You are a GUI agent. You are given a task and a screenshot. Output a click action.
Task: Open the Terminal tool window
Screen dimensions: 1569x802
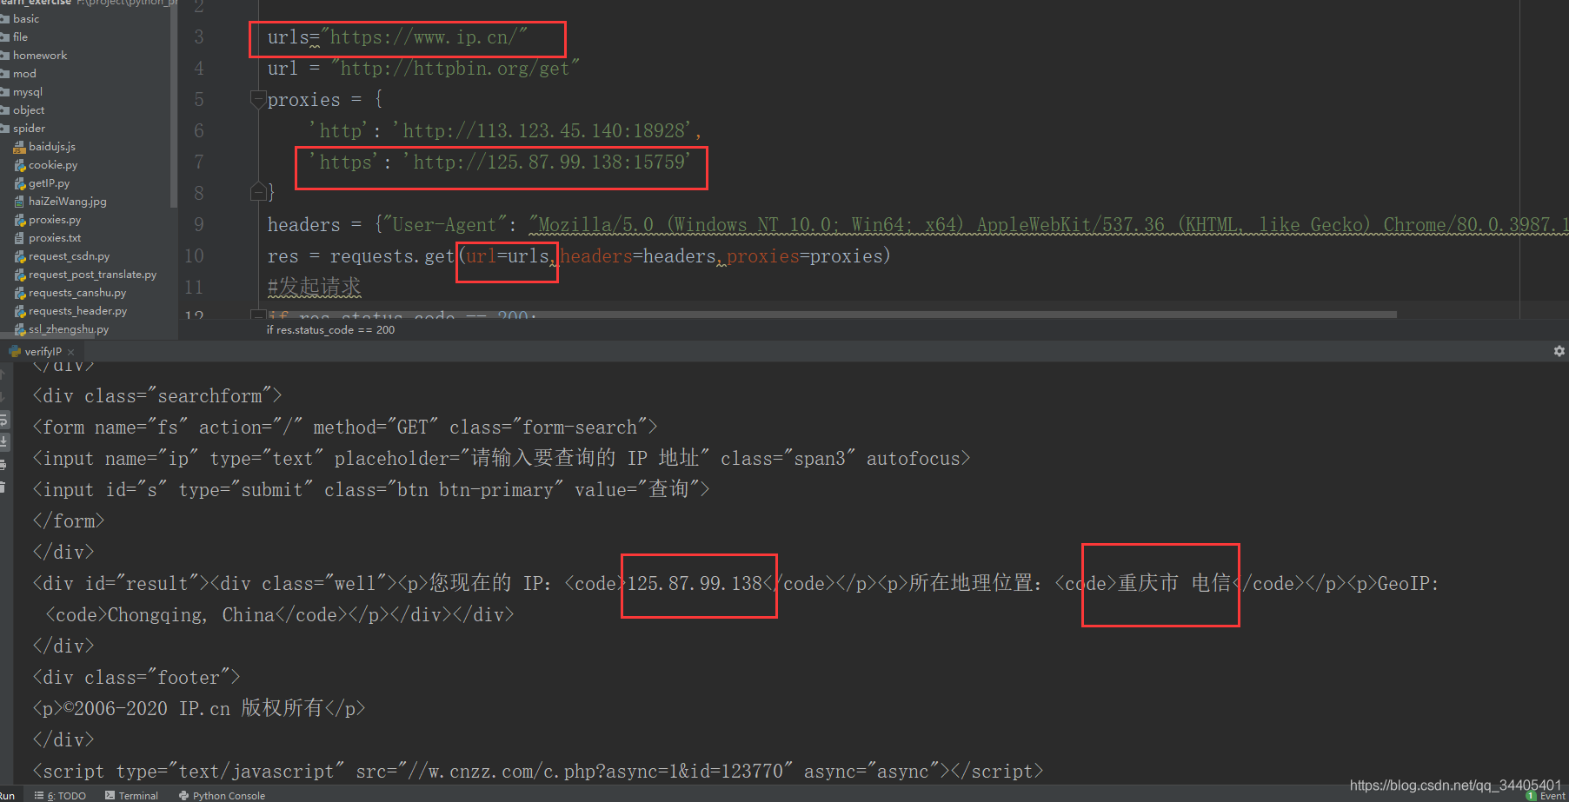131,795
